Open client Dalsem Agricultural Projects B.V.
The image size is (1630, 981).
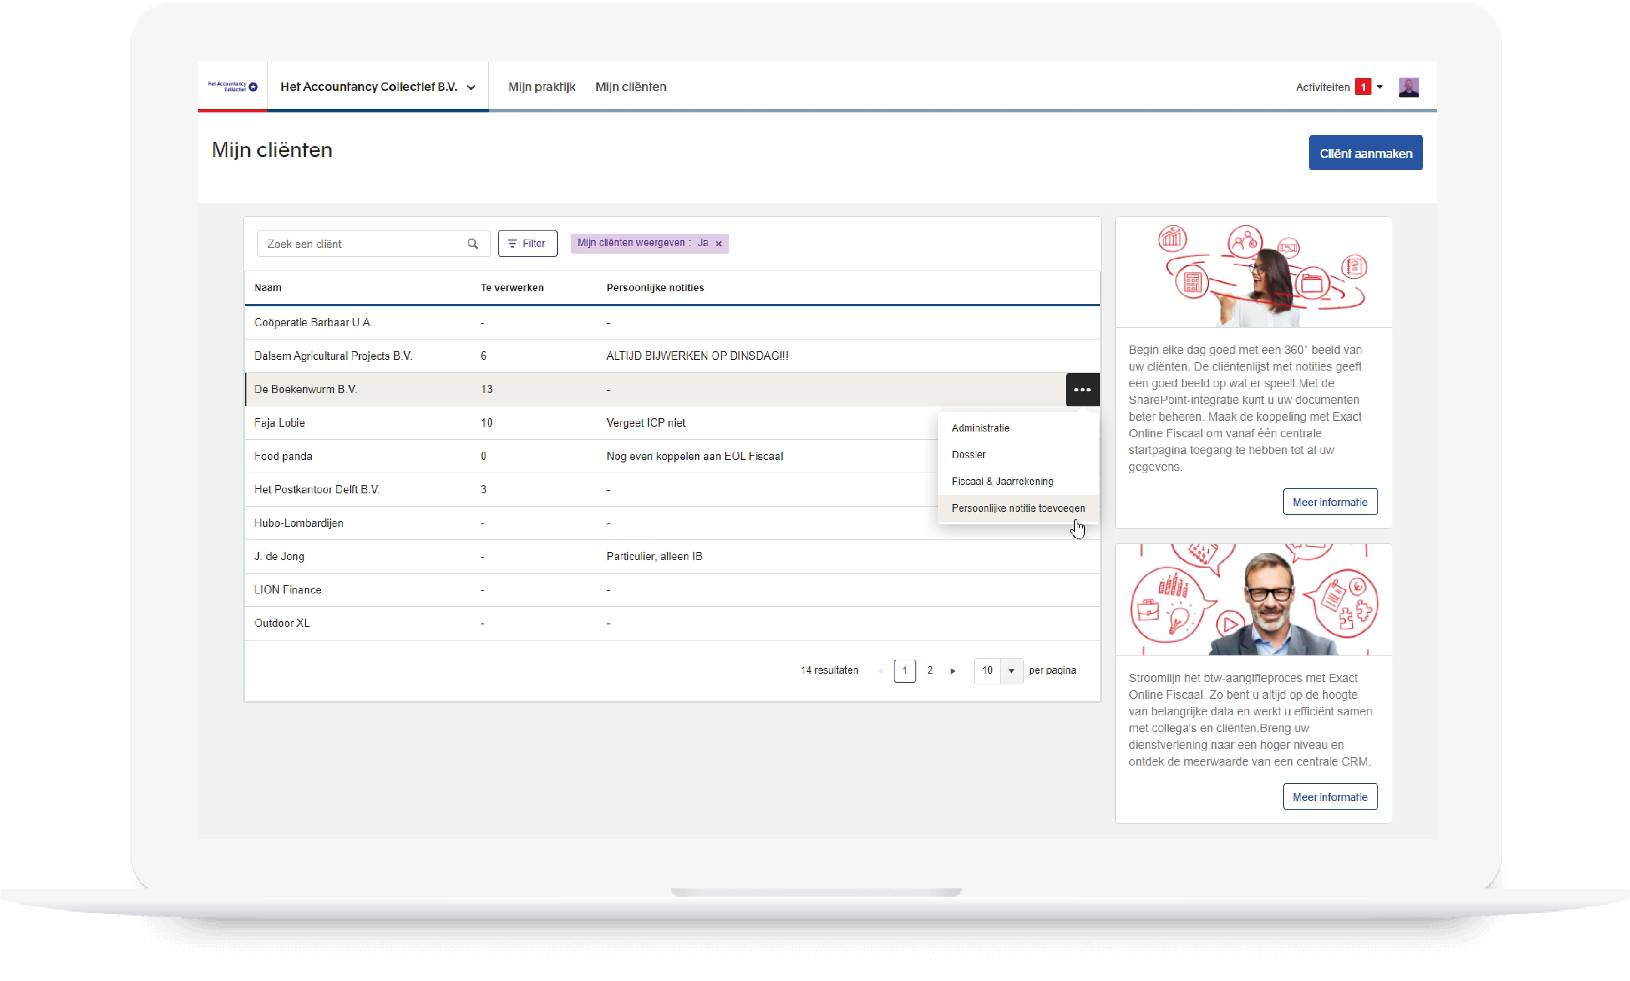[333, 356]
